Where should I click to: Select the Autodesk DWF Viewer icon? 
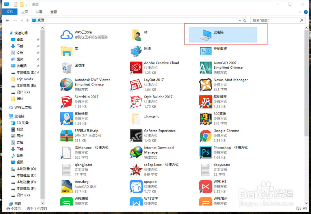click(x=67, y=85)
